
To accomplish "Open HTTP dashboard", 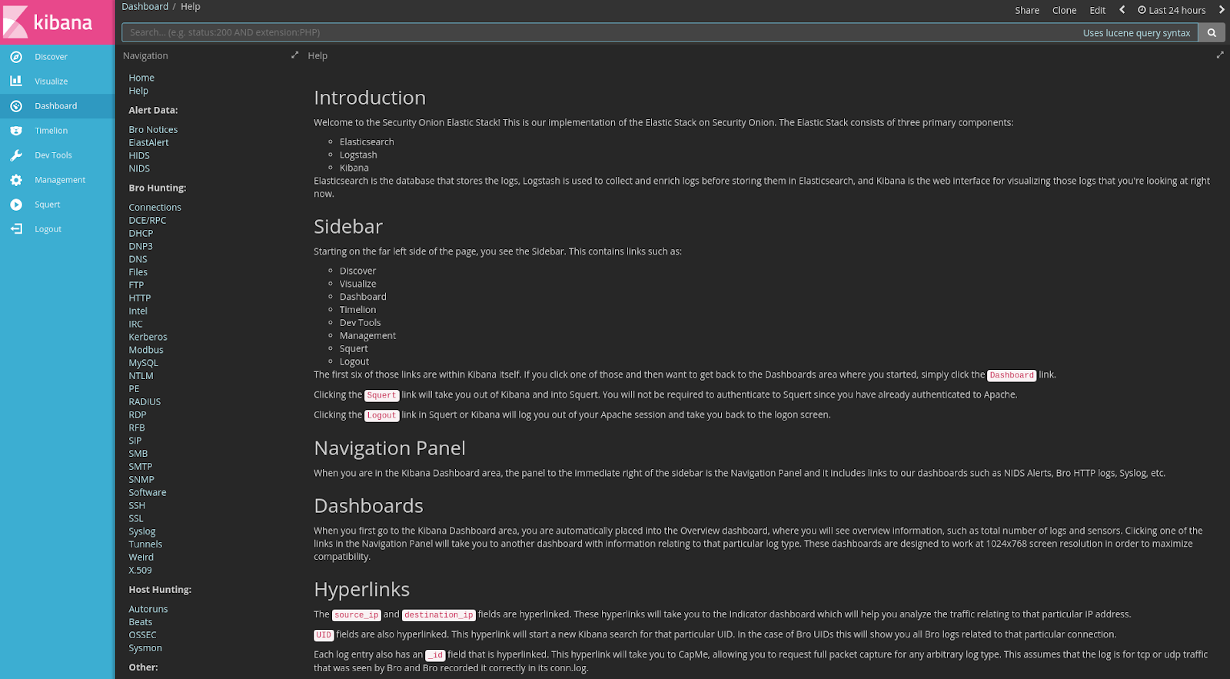I will pyautogui.click(x=139, y=298).
